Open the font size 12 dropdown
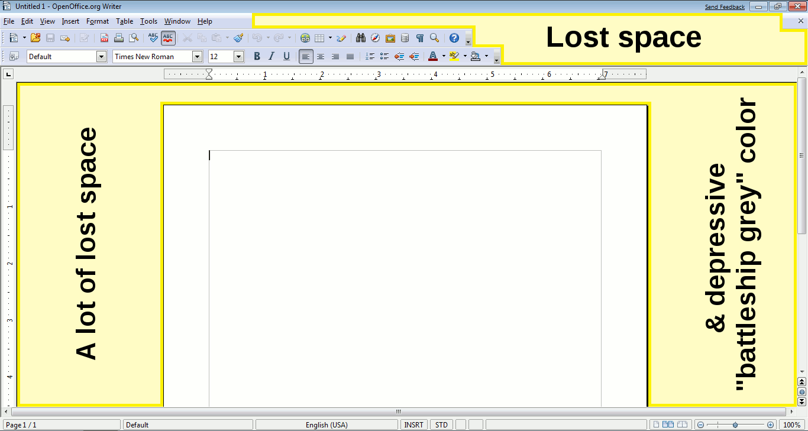Image resolution: width=808 pixels, height=431 pixels. click(238, 57)
